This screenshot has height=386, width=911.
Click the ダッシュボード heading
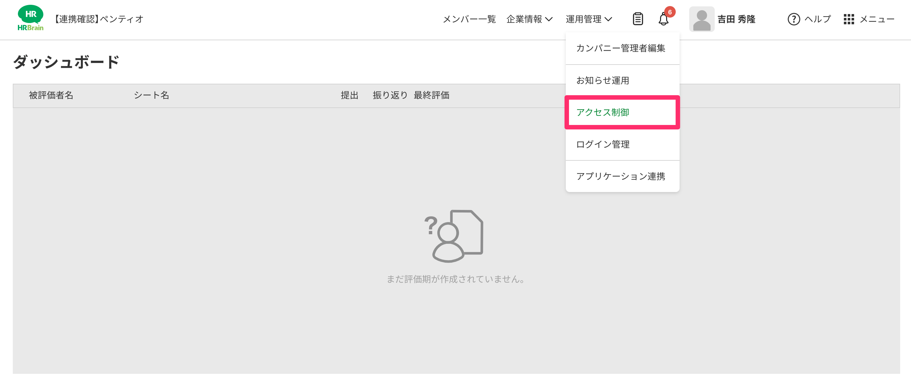click(66, 62)
